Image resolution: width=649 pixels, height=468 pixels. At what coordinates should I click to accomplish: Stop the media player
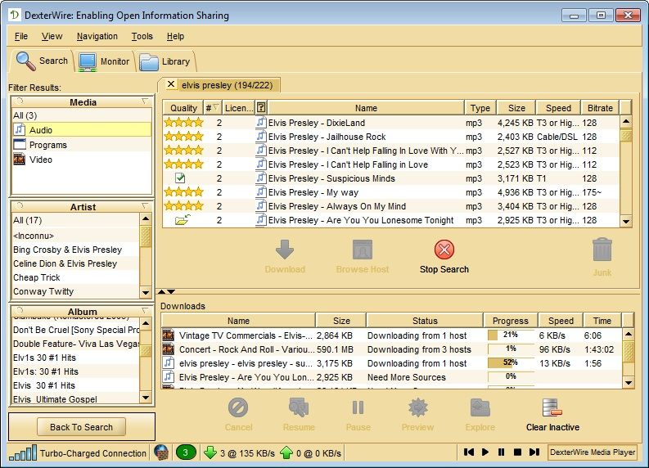point(517,452)
